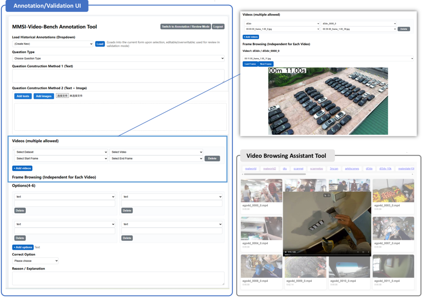The height and width of the screenshot is (297, 422).
Task: Click the Last Frame button
Action: 250,64
